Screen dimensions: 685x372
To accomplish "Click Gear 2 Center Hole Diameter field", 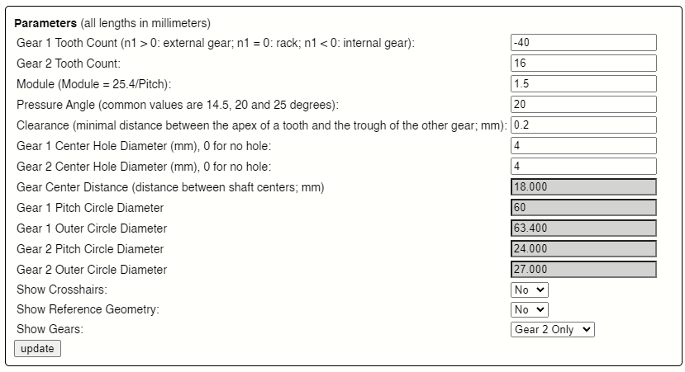I will (x=583, y=166).
